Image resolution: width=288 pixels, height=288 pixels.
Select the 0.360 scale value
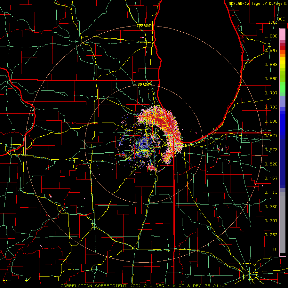click(x=271, y=206)
